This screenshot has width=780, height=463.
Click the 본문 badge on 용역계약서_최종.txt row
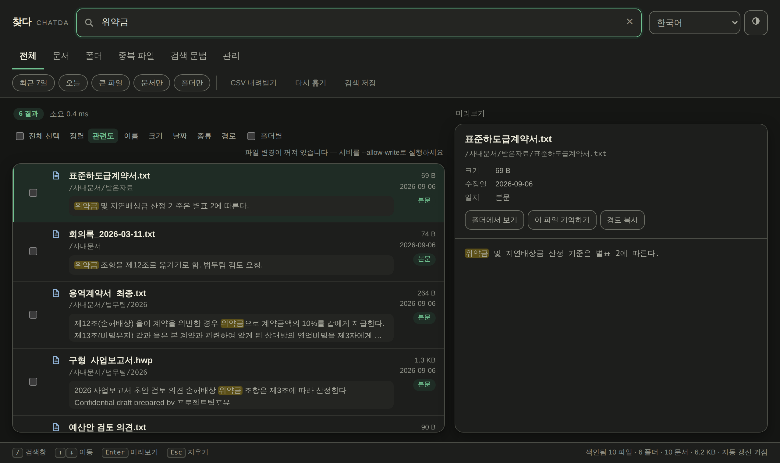424,317
